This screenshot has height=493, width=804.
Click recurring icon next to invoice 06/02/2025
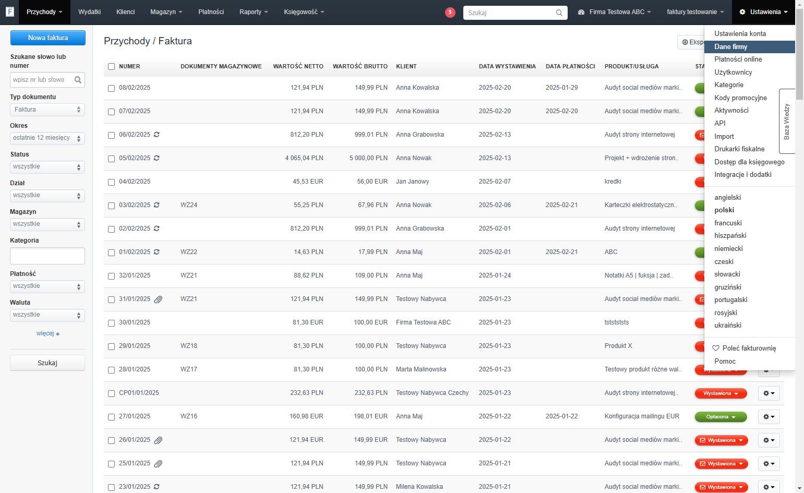click(157, 135)
